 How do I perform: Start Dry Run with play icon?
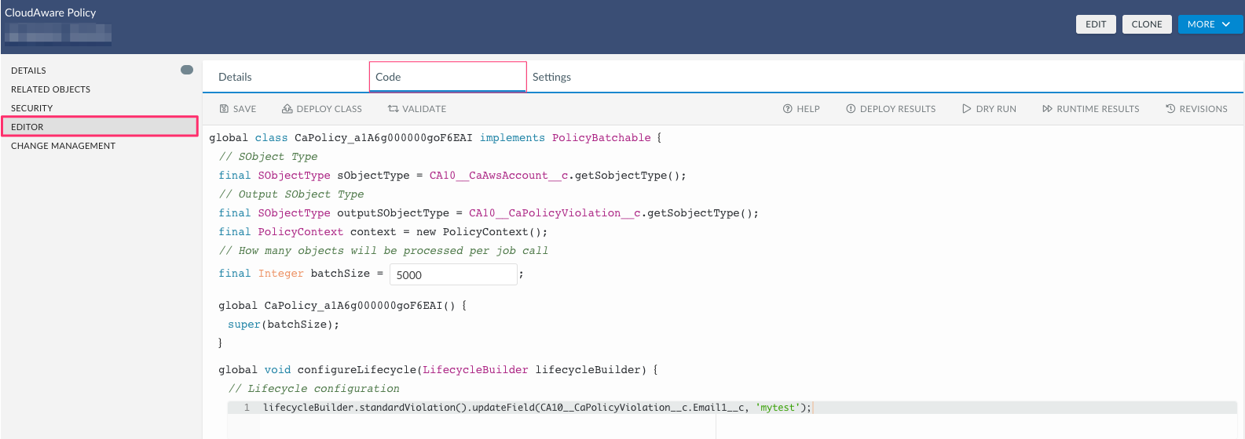966,109
